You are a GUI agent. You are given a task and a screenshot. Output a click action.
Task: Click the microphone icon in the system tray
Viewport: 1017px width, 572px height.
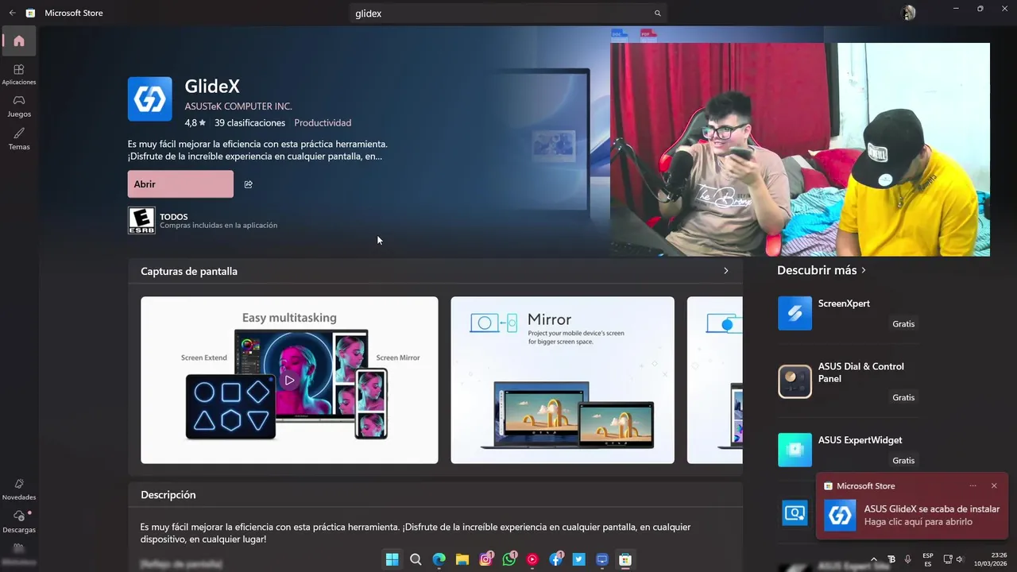tap(907, 559)
